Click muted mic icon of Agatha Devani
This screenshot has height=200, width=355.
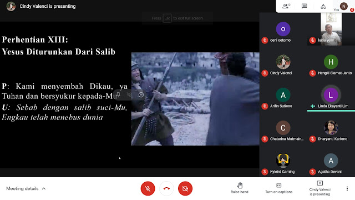point(312,172)
